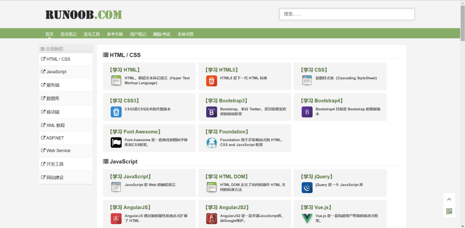Open the 参考手册 nav item
This screenshot has height=228, width=465.
tap(115, 34)
